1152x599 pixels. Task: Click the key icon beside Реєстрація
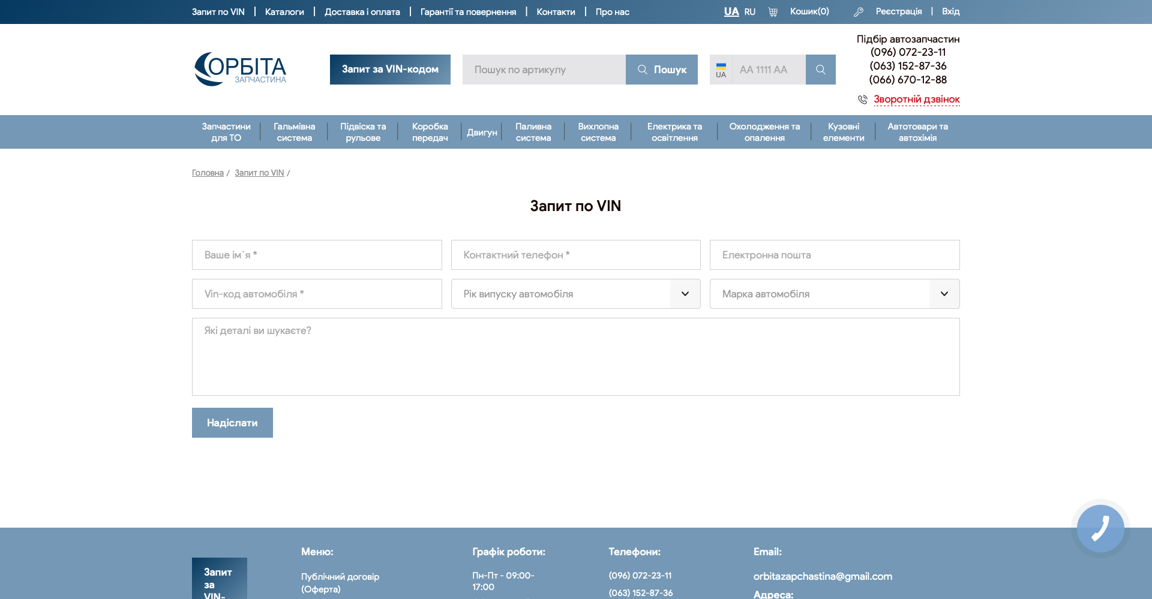[x=859, y=12]
